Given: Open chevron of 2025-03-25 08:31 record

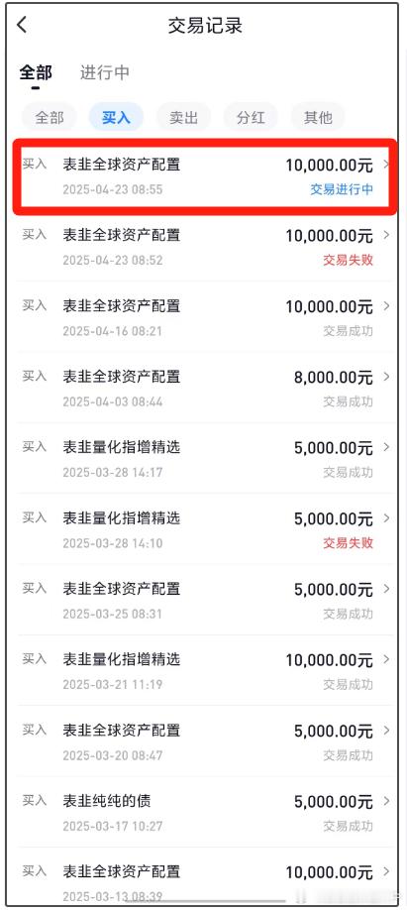Looking at the screenshot, I should 386,589.
